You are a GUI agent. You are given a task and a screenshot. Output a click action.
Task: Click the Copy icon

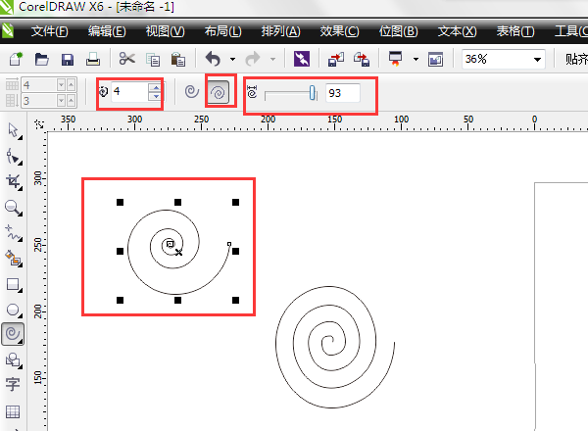point(153,60)
